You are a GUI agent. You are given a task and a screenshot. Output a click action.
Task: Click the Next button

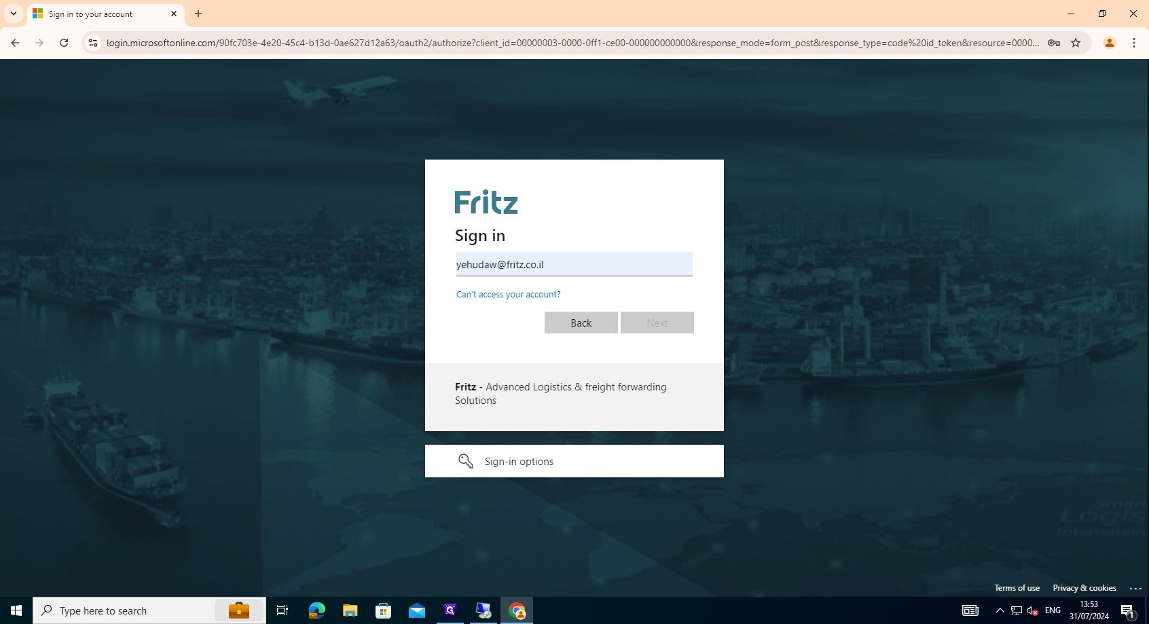coord(657,323)
